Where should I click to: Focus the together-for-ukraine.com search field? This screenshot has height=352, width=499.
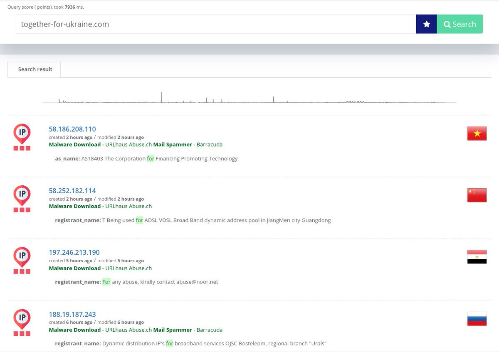coord(216,24)
